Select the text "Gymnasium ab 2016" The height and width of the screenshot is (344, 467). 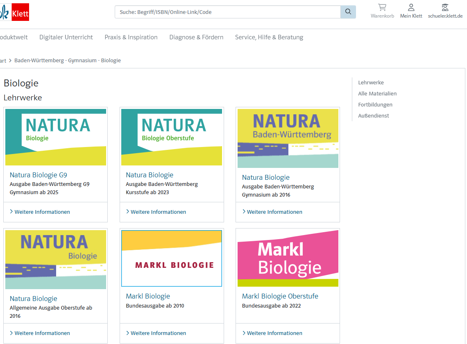[x=266, y=195]
